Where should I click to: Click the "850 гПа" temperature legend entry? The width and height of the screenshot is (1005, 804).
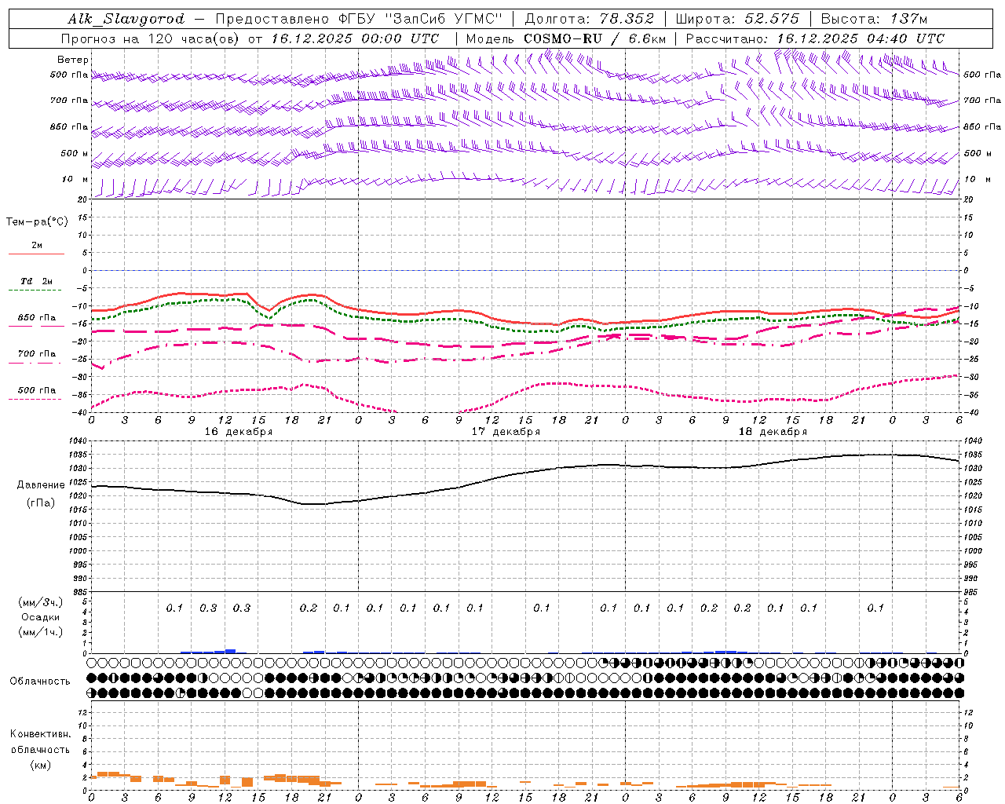pos(37,318)
